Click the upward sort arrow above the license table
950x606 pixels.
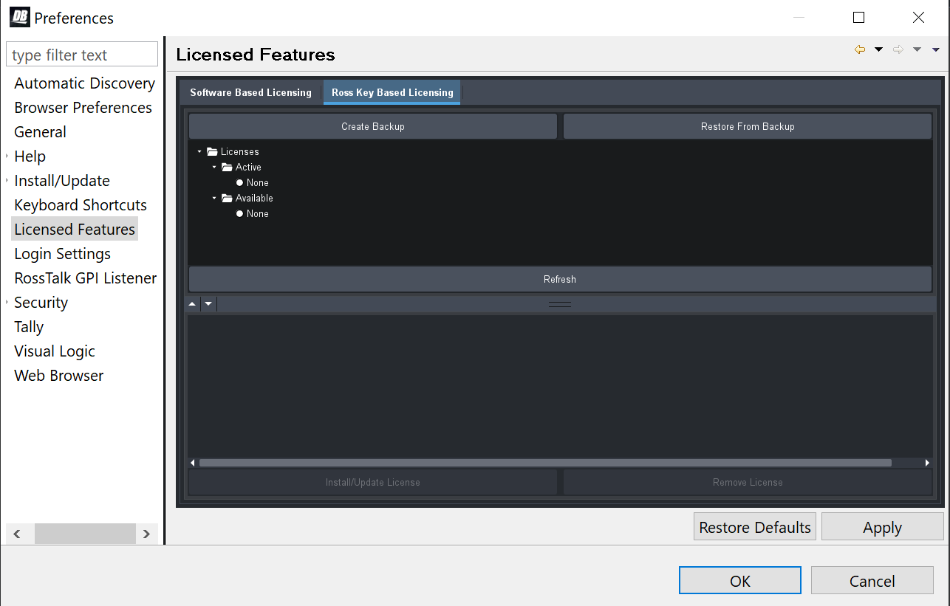tap(192, 303)
